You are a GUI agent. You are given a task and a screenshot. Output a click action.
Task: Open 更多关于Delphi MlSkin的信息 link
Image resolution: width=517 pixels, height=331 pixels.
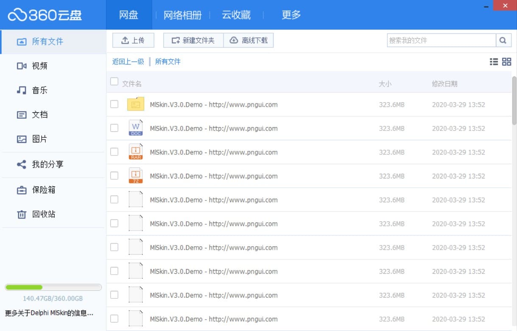pyautogui.click(x=49, y=314)
